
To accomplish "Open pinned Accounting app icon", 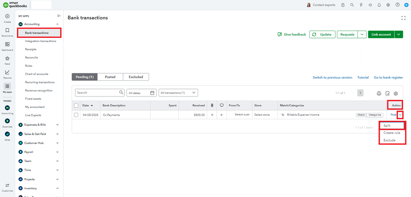I will (x=7, y=108).
